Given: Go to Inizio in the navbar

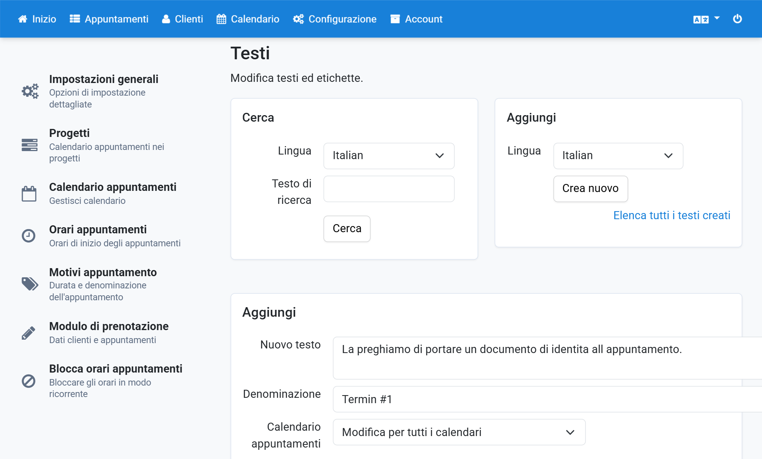Looking at the screenshot, I should (37, 19).
